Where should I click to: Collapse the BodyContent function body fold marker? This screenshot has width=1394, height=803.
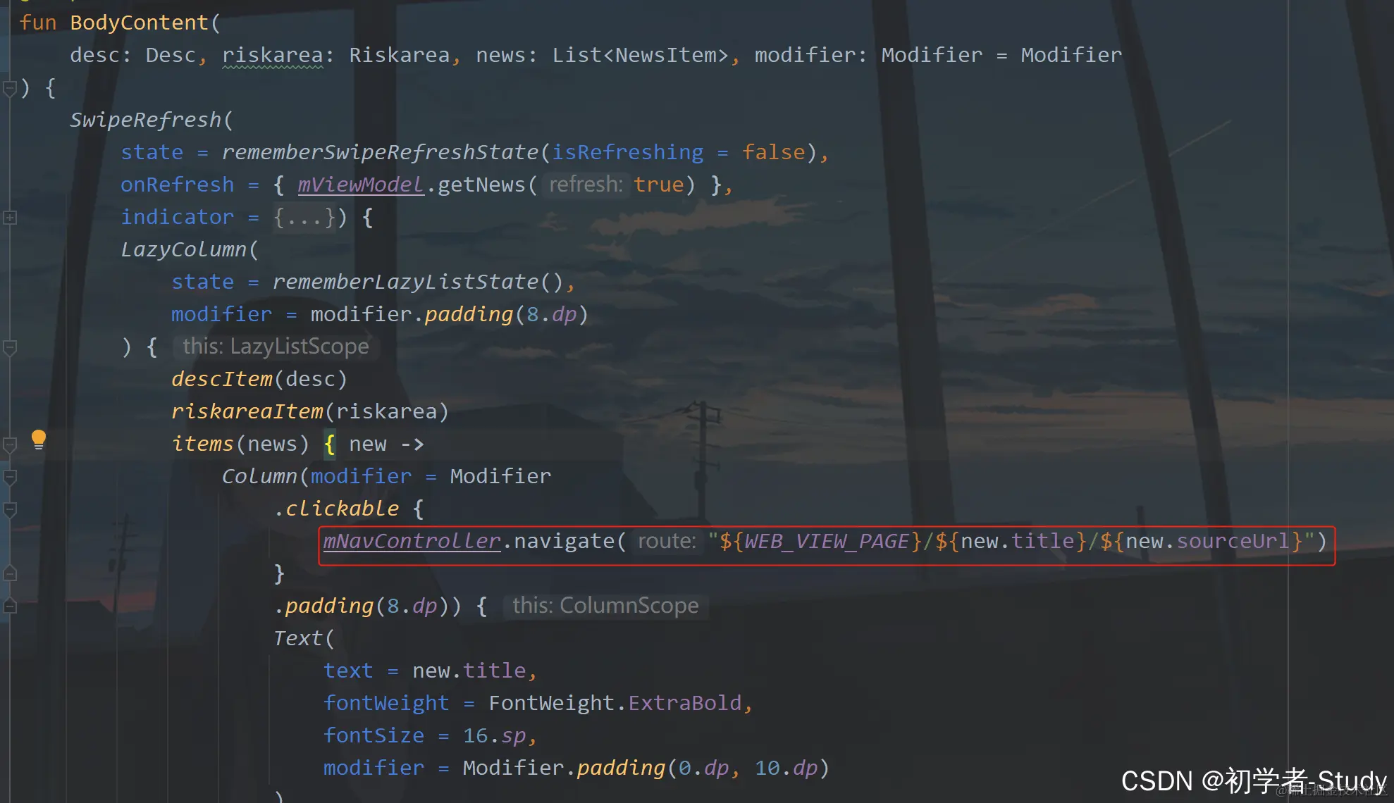point(10,89)
